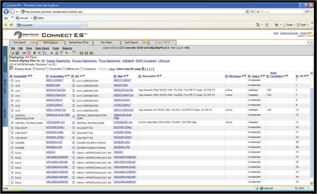Switch to the Part Watch tab
Viewport: 317px width, 194px height.
coord(106,42)
